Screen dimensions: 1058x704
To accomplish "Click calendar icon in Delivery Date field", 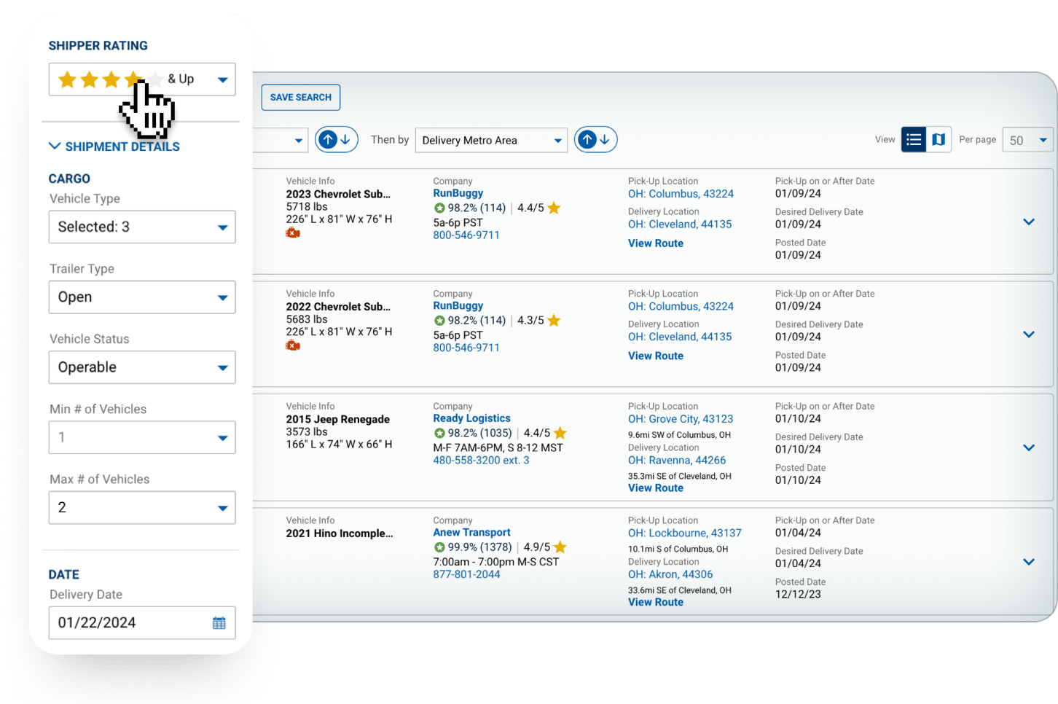I will tap(219, 623).
